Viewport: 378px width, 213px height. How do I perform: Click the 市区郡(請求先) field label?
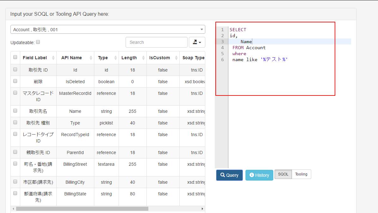(38, 182)
